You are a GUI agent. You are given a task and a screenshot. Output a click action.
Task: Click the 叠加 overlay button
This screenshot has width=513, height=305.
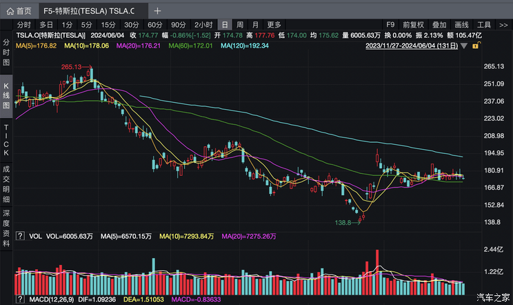pos(439,25)
